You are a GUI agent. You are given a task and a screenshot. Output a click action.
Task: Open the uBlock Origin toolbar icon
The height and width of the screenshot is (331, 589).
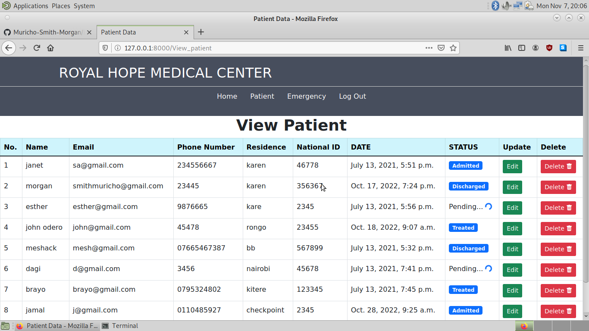(549, 48)
